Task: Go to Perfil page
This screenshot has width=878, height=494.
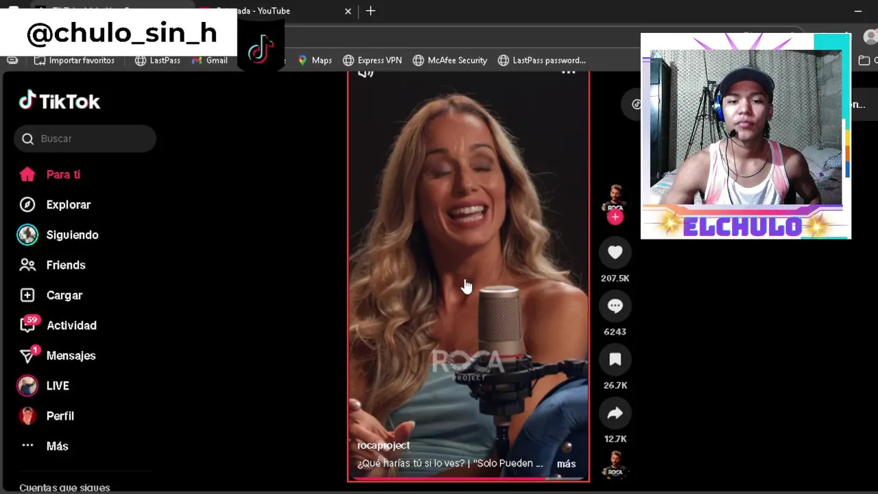Action: [60, 416]
